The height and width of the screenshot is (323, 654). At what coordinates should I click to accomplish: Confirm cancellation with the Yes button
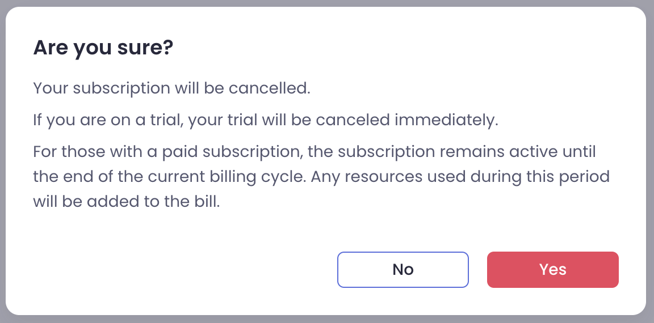pyautogui.click(x=552, y=270)
